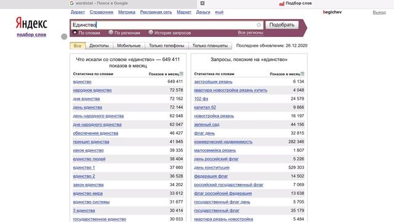Open the принцип единства keyword link
394x222 pixels.
pyautogui.click(x=91, y=142)
